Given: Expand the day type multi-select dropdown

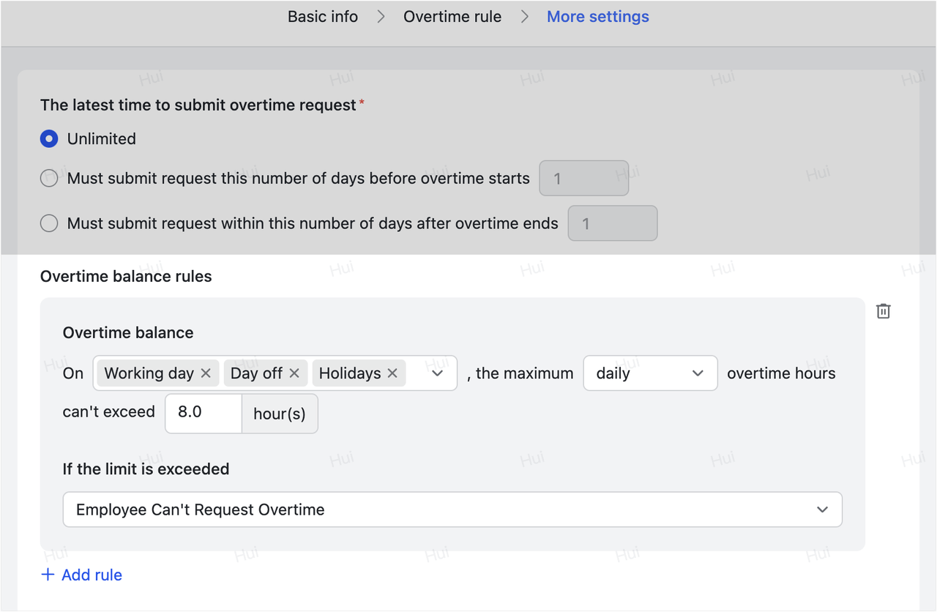Looking at the screenshot, I should [x=437, y=373].
